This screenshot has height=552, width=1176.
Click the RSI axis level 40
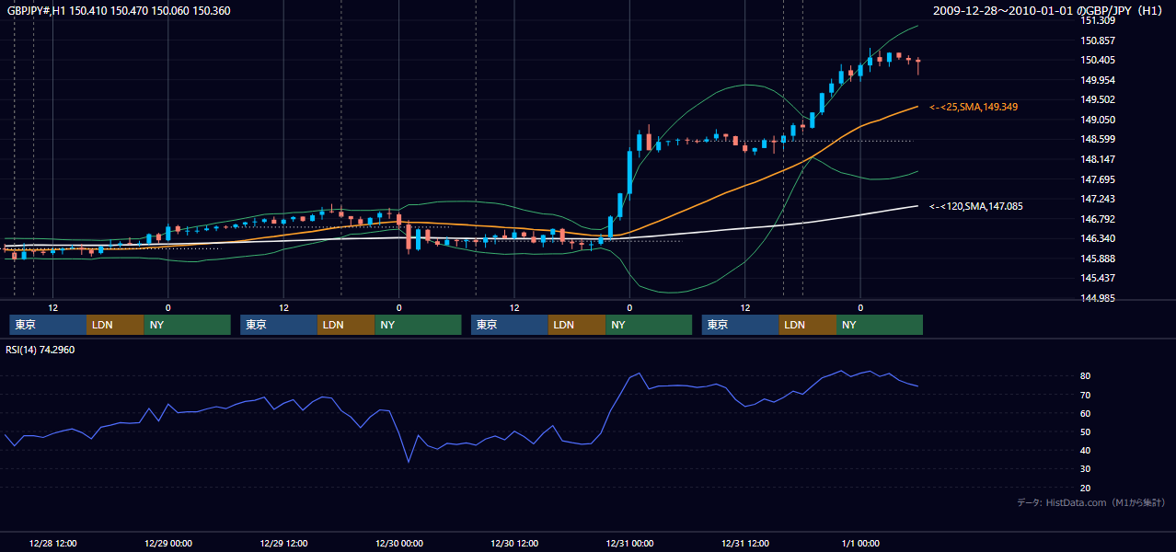click(x=1086, y=451)
